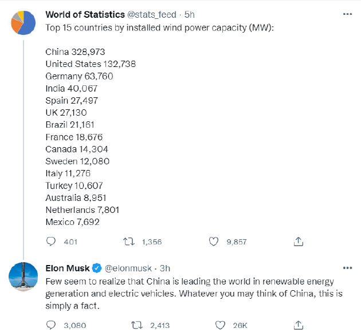361x336 pixels.
Task: Open the 3h timestamp on Musk's reply
Action: coord(165,268)
